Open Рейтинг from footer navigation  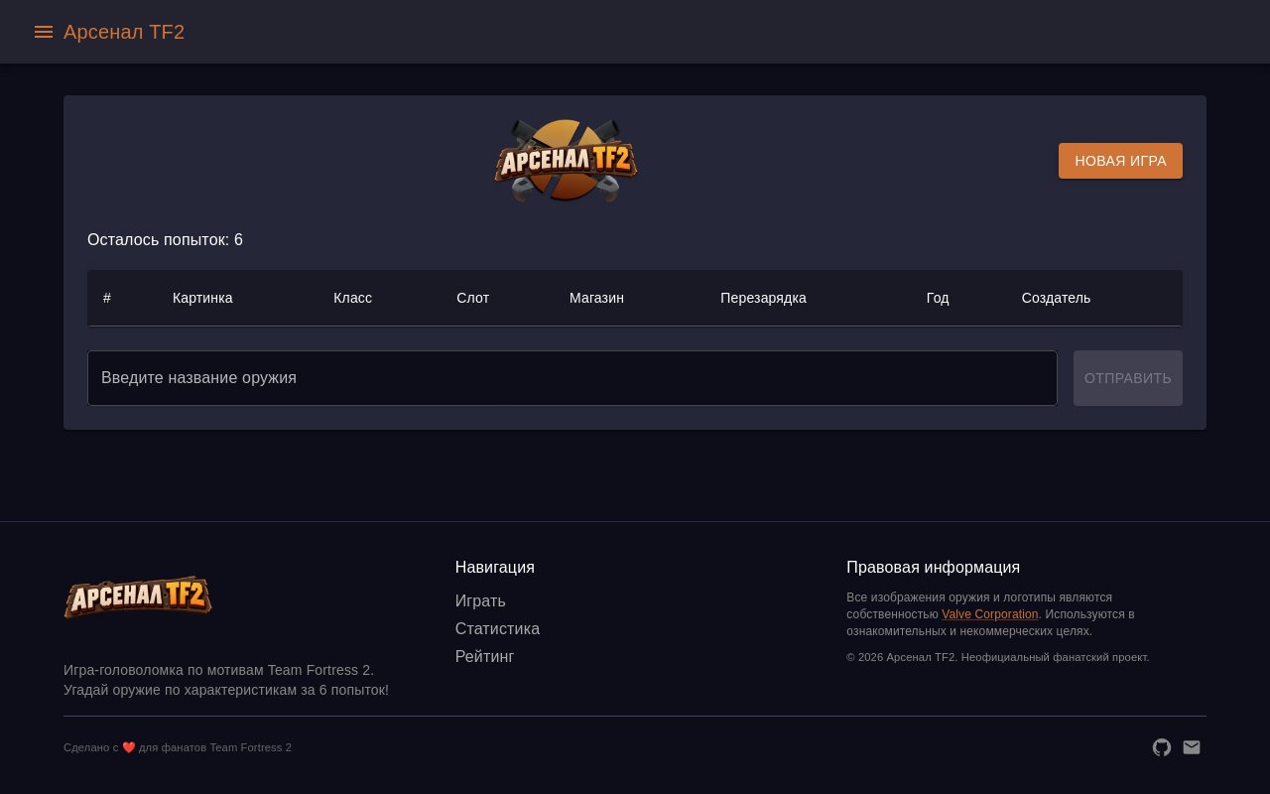[x=484, y=656]
